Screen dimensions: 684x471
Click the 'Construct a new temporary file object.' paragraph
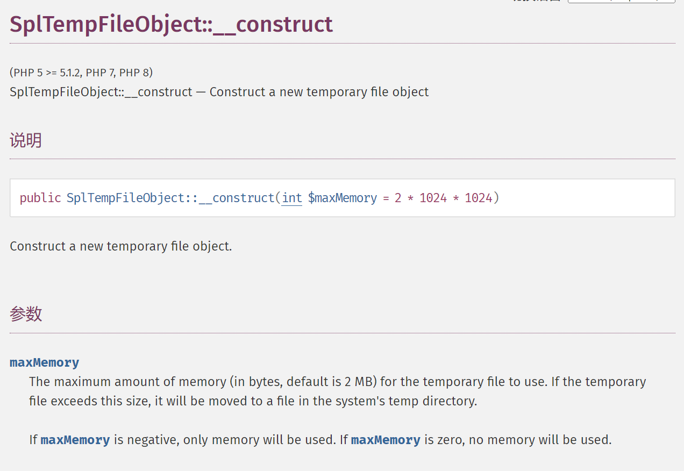click(x=121, y=246)
